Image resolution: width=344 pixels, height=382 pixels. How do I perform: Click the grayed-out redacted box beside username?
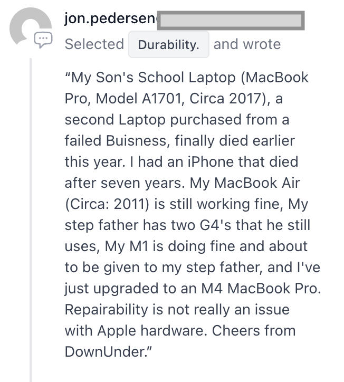(x=231, y=21)
